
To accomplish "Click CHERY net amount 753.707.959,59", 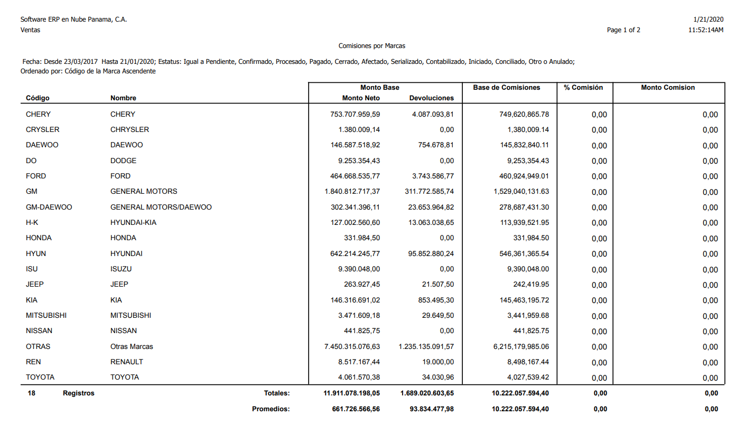I will pos(355,114).
